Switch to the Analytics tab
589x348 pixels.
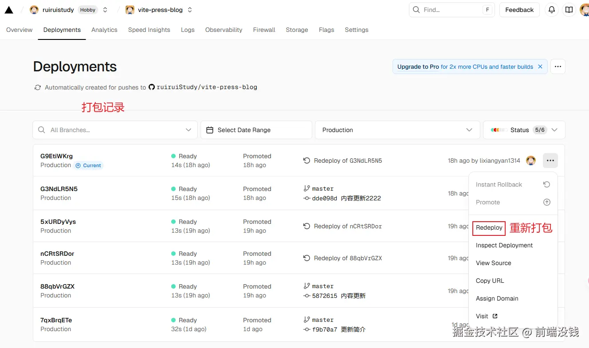[x=104, y=30]
